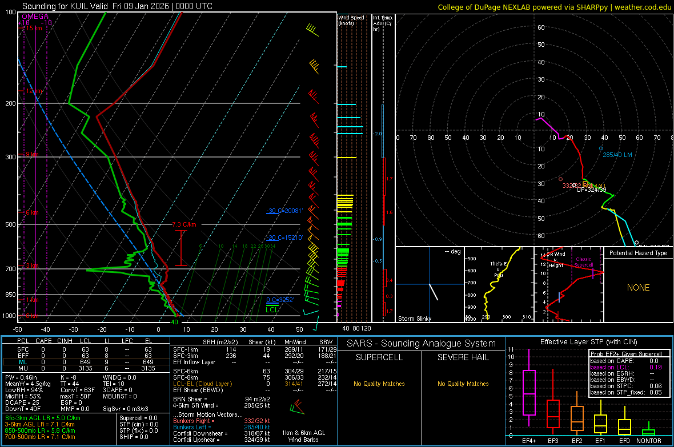Click the red EF3 box plot

[x=553, y=402]
